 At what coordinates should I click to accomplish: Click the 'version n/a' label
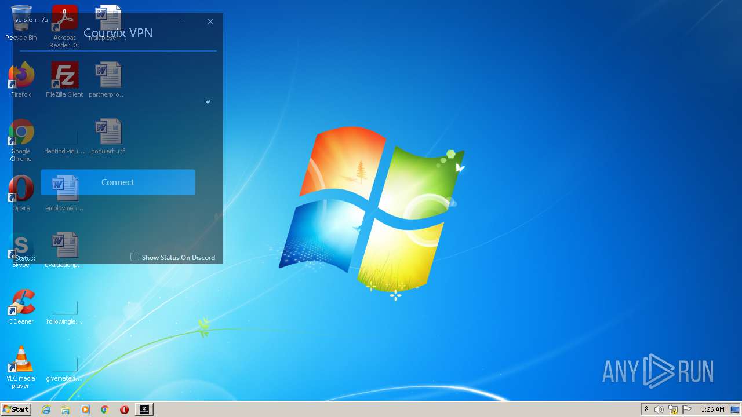pos(31,20)
